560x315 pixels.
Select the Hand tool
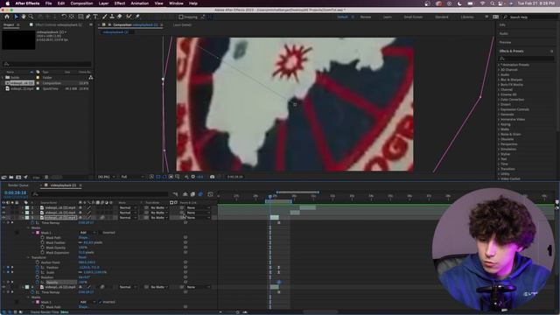pos(24,17)
